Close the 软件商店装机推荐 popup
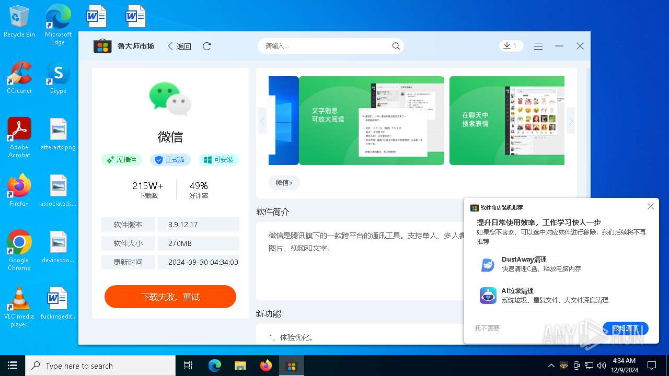Viewport: 669px width, 376px height. click(651, 207)
